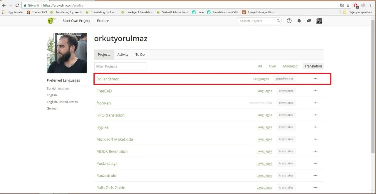Open the FreeCAD project
The height and width of the screenshot is (194, 376).
[x=104, y=91]
